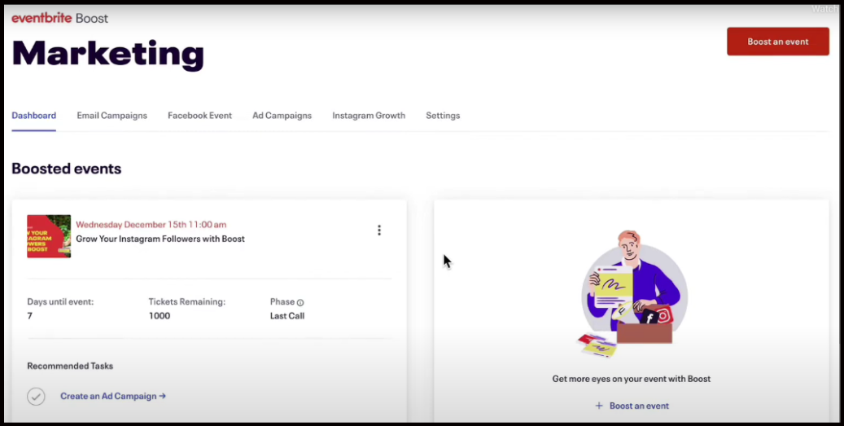Image resolution: width=844 pixels, height=426 pixels.
Task: Switch to the Email Campaigns tab
Action: click(x=112, y=116)
